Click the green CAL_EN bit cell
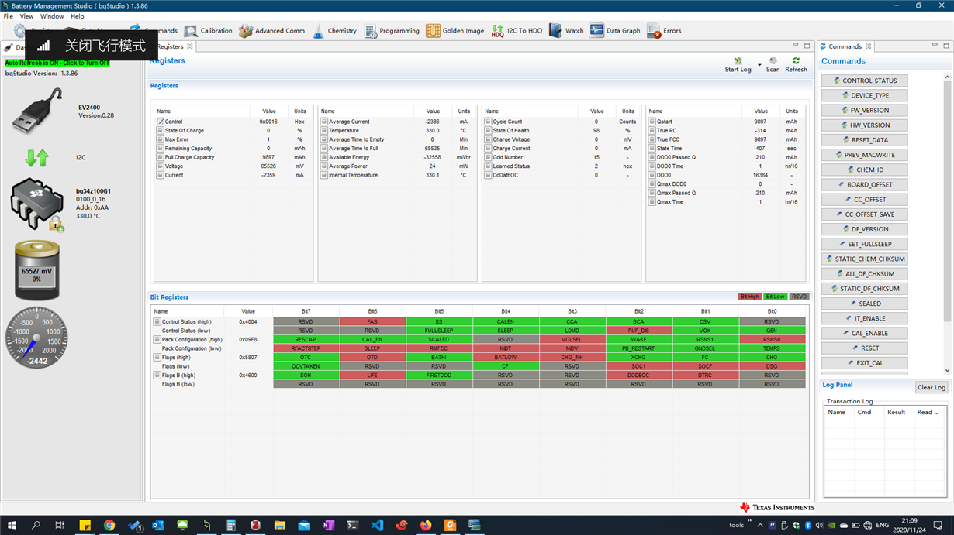The height and width of the screenshot is (535, 954). (372, 339)
